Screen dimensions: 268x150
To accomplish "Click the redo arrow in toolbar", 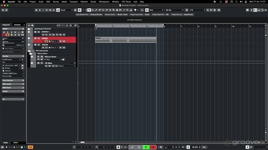I will click(6, 10).
